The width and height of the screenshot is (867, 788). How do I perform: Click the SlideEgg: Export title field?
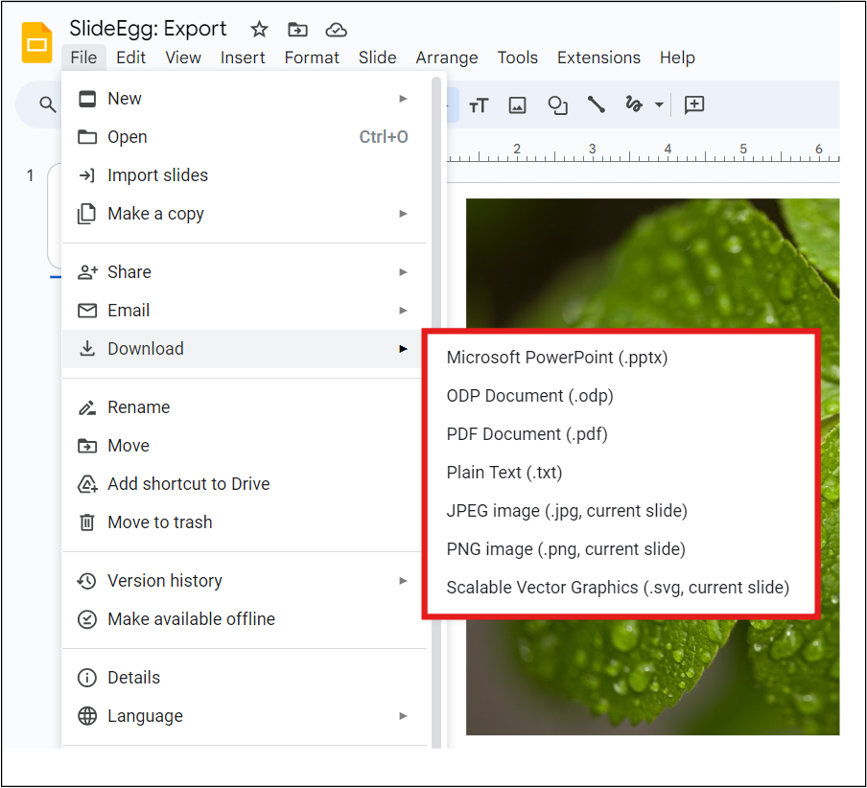click(148, 29)
